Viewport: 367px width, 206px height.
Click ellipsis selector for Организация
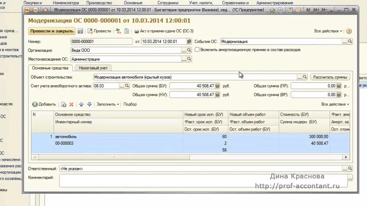pos(184,50)
